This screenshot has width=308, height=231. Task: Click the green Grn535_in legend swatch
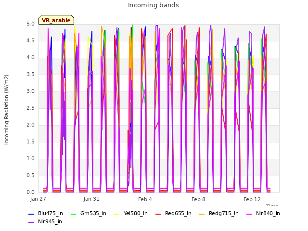(x=73, y=214)
